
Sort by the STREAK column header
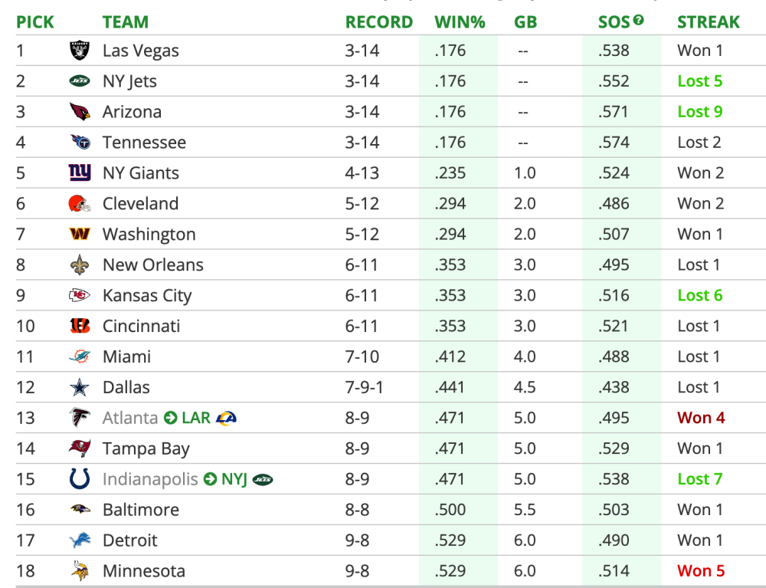tap(709, 22)
